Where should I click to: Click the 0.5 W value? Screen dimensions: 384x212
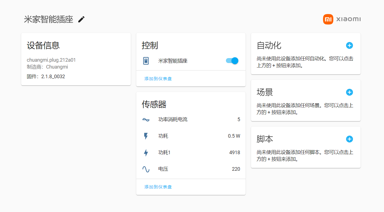pyautogui.click(x=234, y=136)
